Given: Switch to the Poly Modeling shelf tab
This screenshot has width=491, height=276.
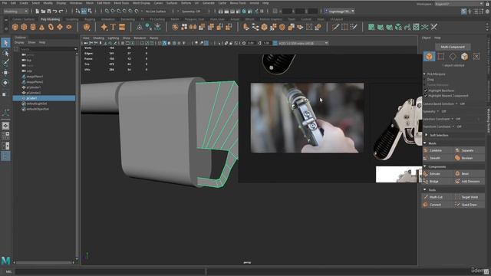Looking at the screenshot, I should (50, 19).
